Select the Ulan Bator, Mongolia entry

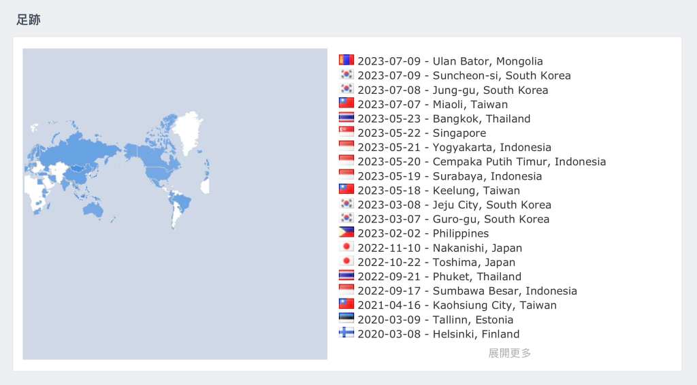click(x=450, y=61)
